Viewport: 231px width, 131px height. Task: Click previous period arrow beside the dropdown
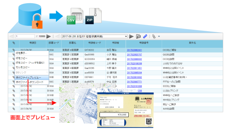(58, 36)
